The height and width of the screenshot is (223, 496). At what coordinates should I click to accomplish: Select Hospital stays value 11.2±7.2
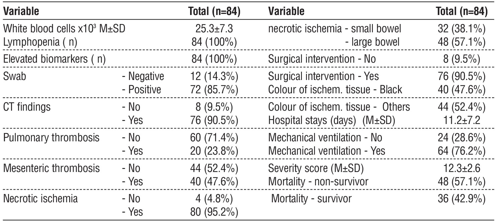point(462,120)
